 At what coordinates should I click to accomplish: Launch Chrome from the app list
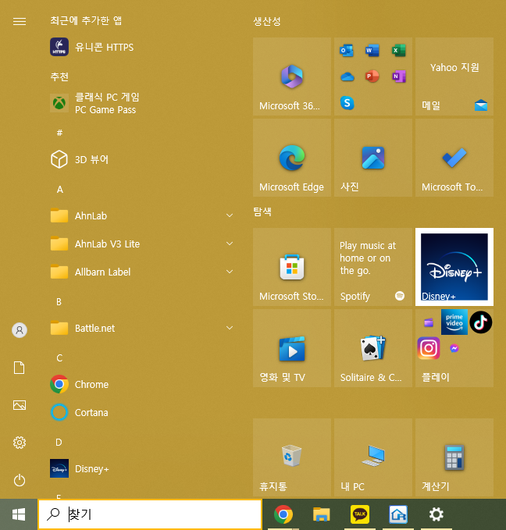point(142,384)
